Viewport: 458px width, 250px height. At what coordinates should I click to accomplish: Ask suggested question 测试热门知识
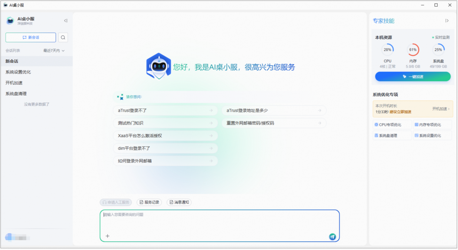point(165,123)
